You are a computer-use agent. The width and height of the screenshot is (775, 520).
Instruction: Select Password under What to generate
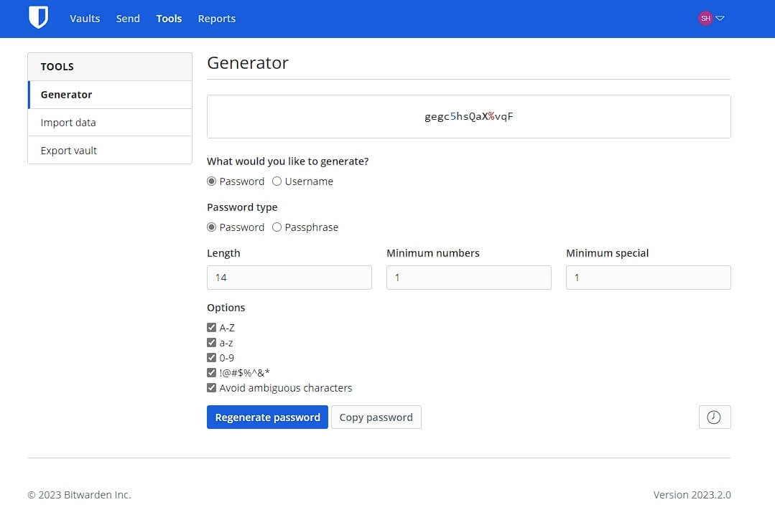tap(212, 181)
